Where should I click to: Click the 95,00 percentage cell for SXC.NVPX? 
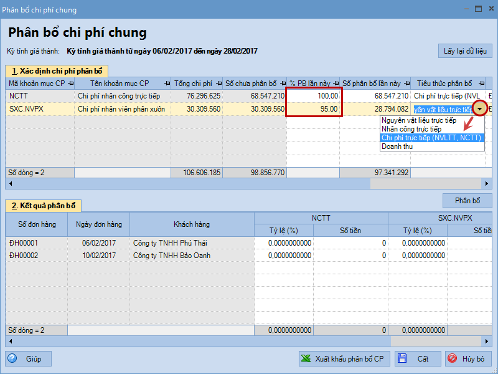[x=314, y=109]
